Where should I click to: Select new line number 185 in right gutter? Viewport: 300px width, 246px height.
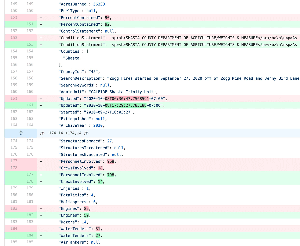(x=30, y=242)
